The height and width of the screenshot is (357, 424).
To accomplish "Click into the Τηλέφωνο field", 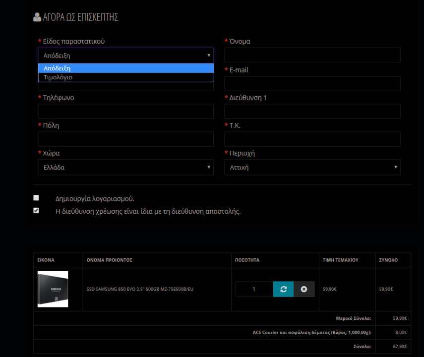I will click(125, 112).
